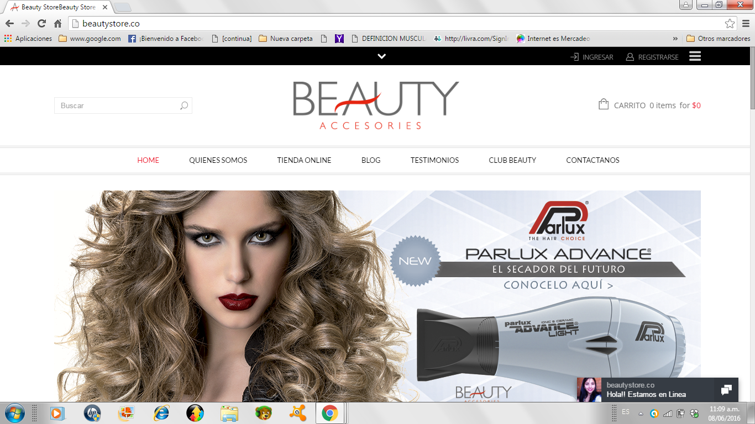755x424 pixels.
Task: Show hidden system tray icons
Action: click(x=641, y=414)
